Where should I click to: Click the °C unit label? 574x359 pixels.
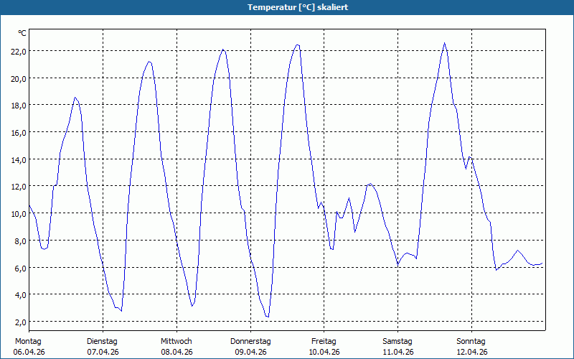point(22,33)
